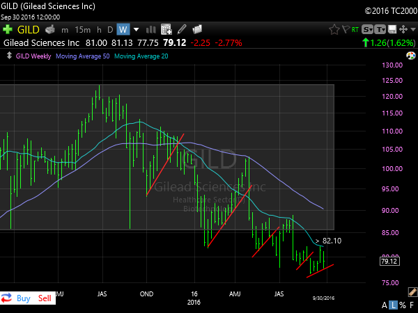The image size is (418, 313).
Task: Click the flag icon in the toolbar
Action: 346,29
